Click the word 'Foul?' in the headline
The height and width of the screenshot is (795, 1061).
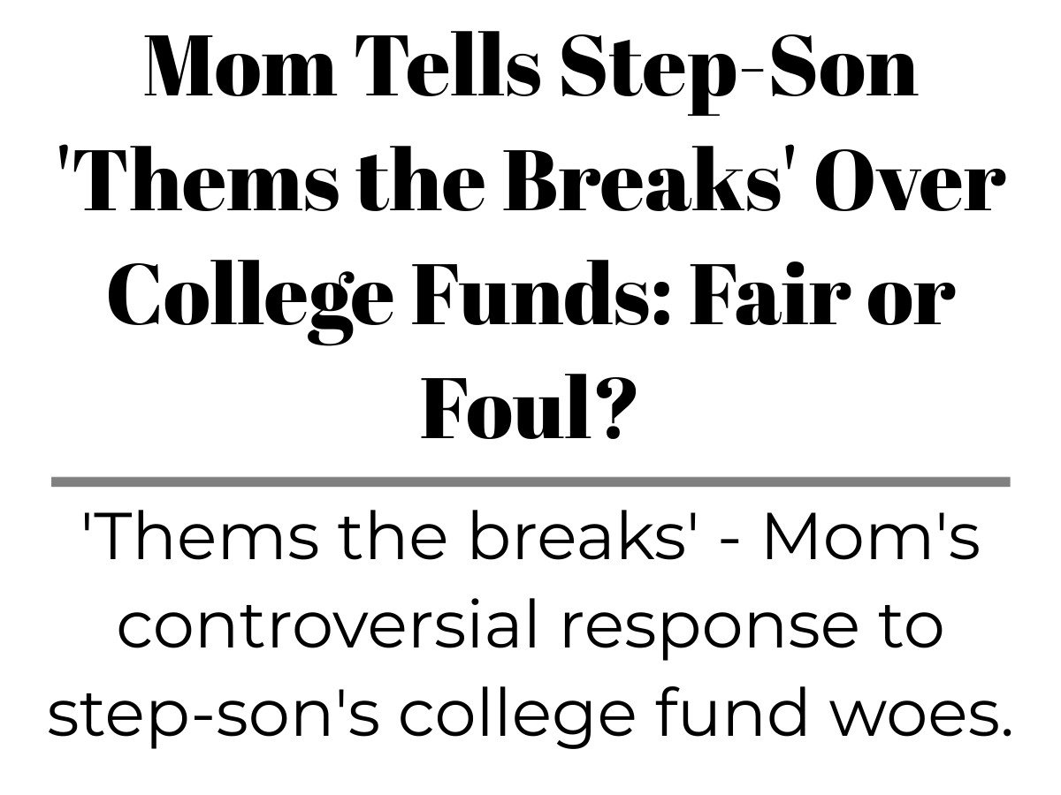530,417
